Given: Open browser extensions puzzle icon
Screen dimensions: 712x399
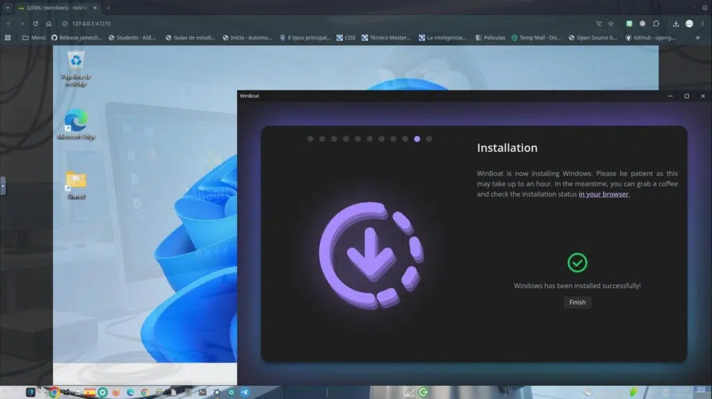Looking at the screenshot, I should pyautogui.click(x=656, y=24).
